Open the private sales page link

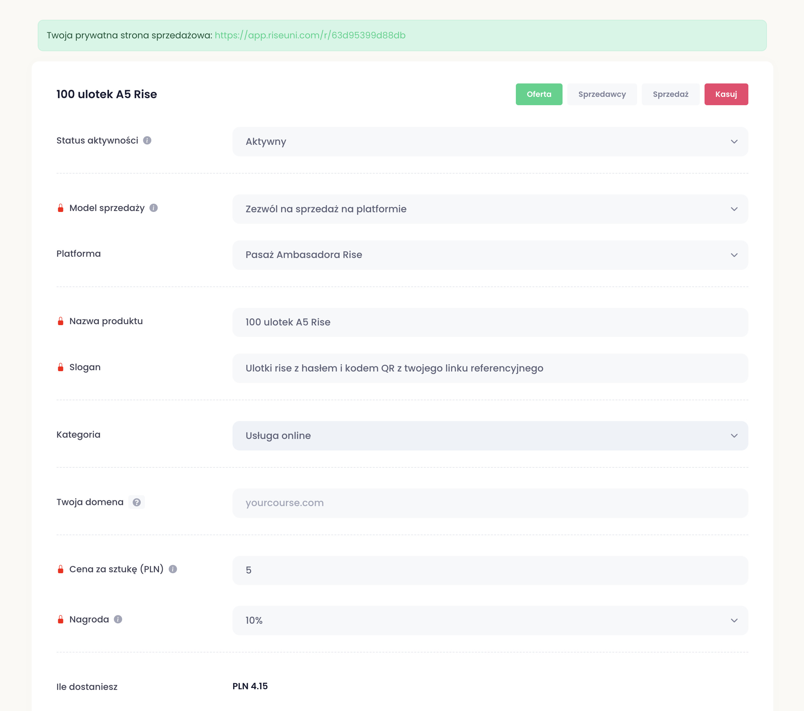pyautogui.click(x=310, y=35)
